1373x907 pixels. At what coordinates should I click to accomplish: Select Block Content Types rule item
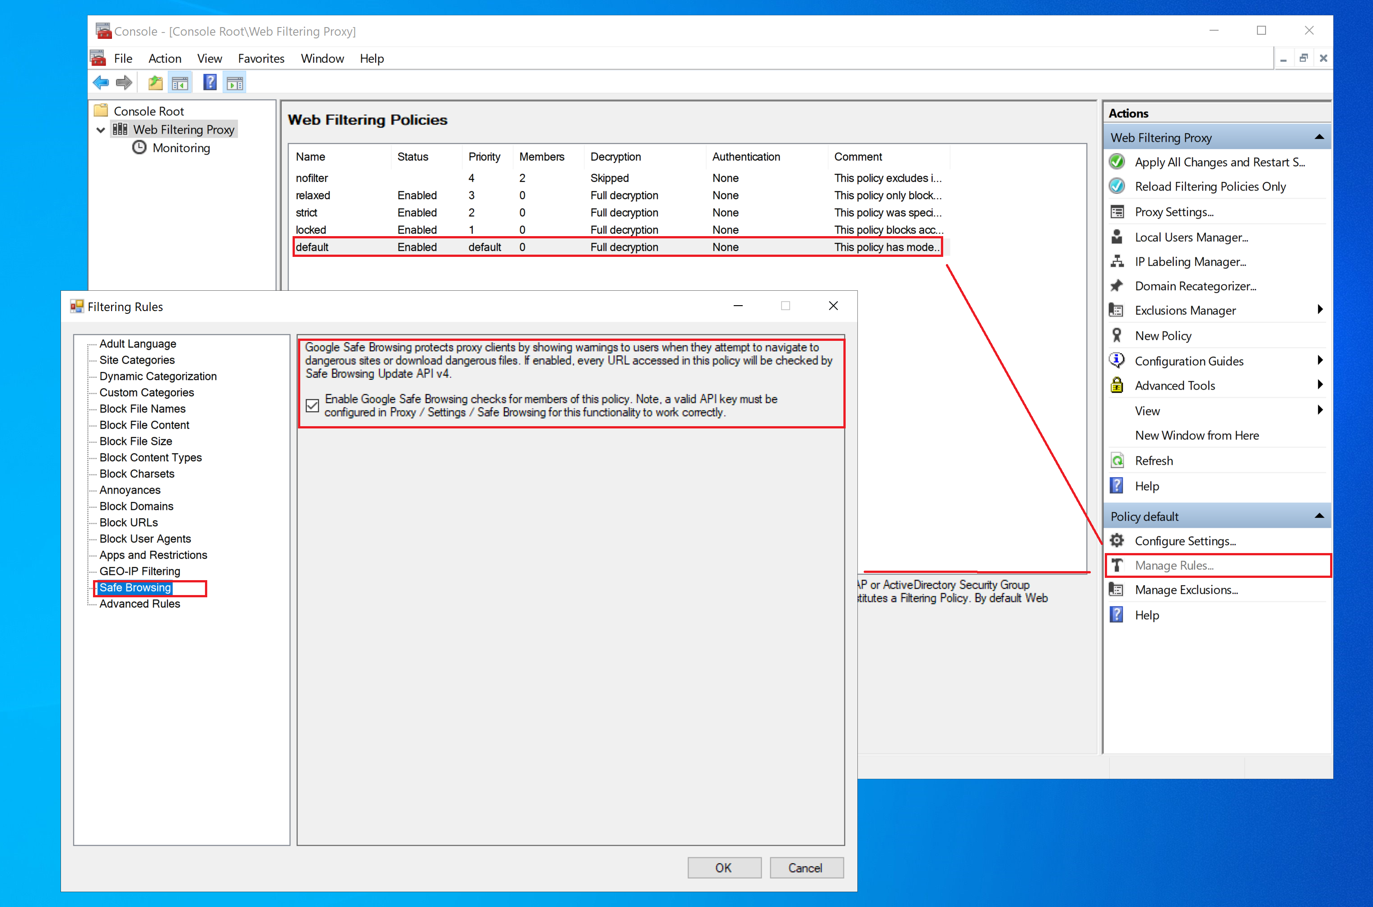click(150, 457)
